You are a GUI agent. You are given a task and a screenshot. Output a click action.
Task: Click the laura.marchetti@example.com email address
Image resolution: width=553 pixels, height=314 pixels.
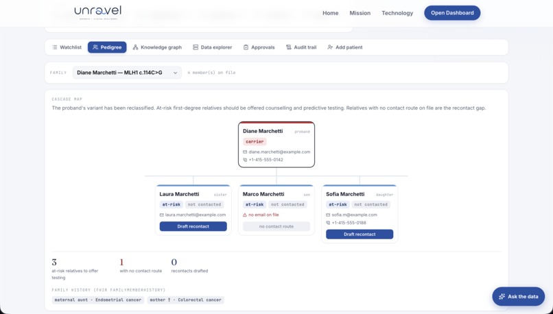[x=196, y=215]
